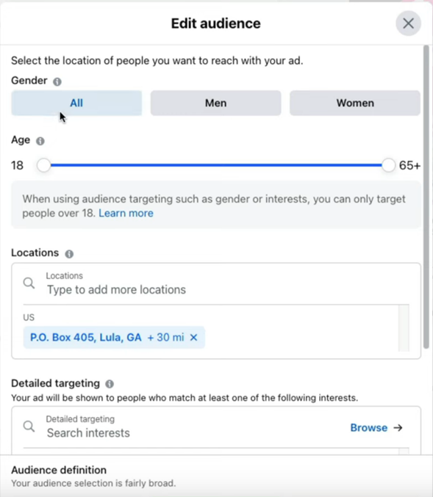Viewport: 433px width, 497px height.
Task: Close the Edit audience dialog
Action: point(408,23)
